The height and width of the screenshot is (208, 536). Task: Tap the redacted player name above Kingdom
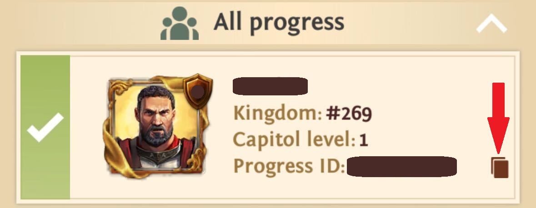click(x=270, y=86)
